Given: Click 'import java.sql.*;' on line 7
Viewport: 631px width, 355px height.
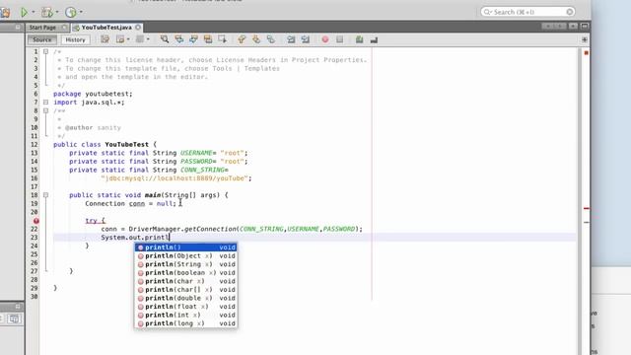Looking at the screenshot, I should (x=89, y=103).
